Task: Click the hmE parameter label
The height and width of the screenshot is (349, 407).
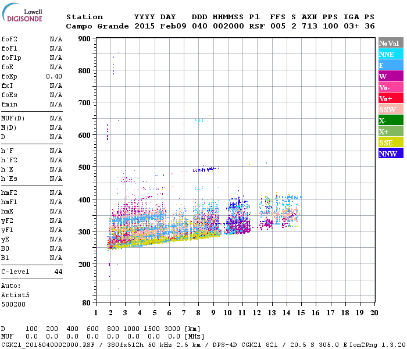Action: click(7, 211)
